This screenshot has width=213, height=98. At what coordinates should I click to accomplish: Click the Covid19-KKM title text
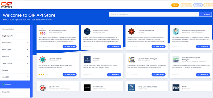(54, 87)
